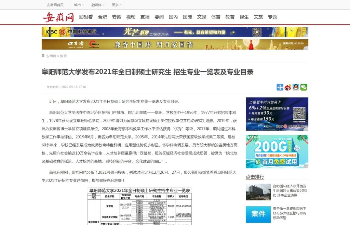Select 教育 in the main navigation
Image resolution: width=350 pixels, height=225 pixels.
click(230, 17)
